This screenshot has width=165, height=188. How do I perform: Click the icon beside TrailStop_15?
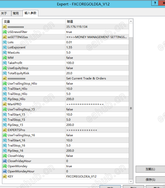point(5,120)
